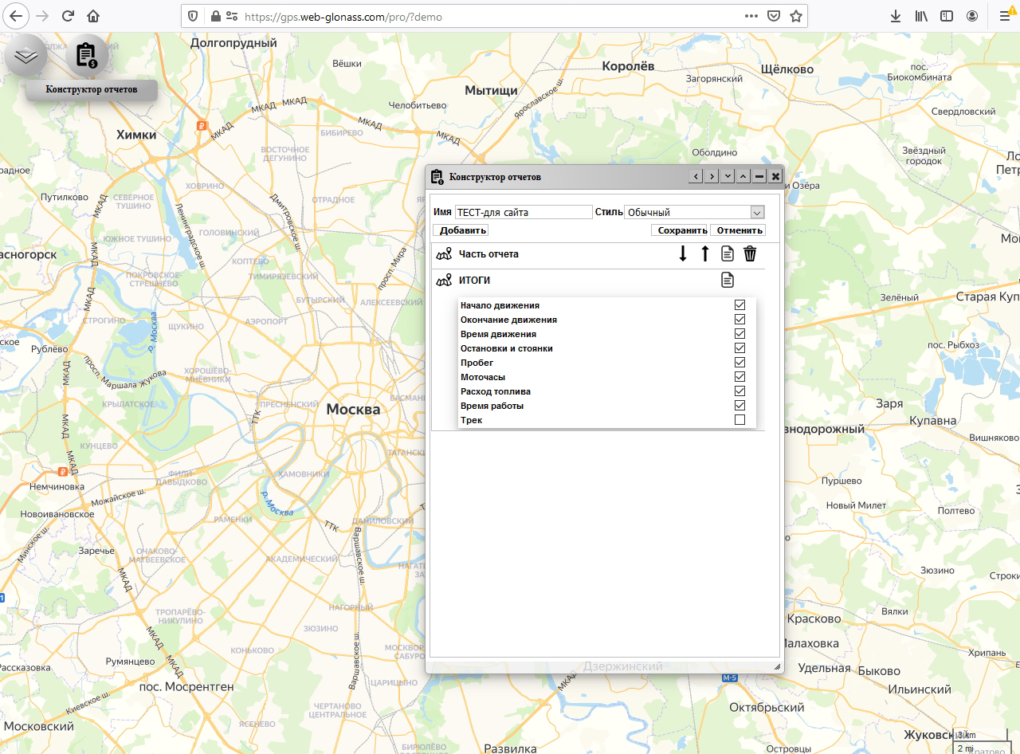Click 'Мытищи' label on map
Image resolution: width=1020 pixels, height=754 pixels.
(x=492, y=90)
